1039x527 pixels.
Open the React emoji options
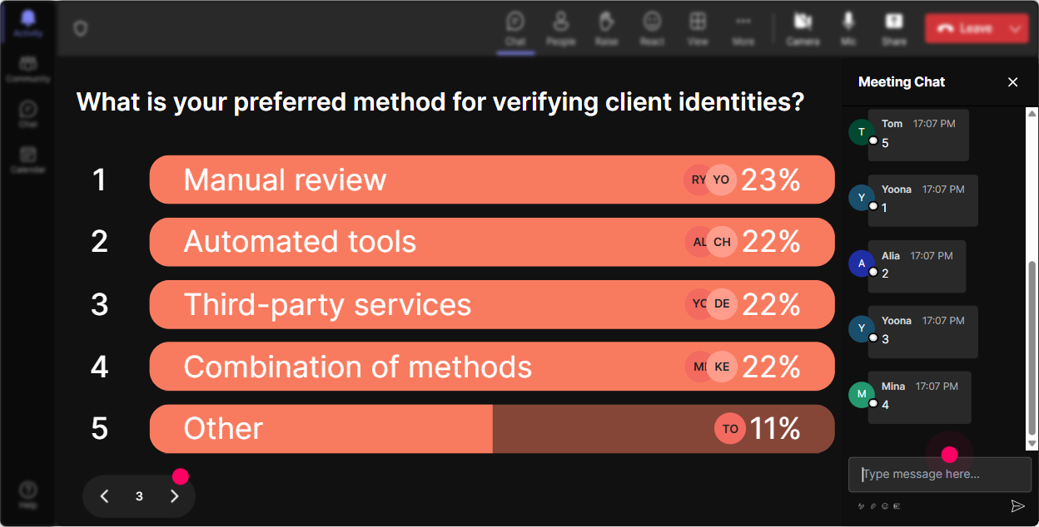point(652,28)
